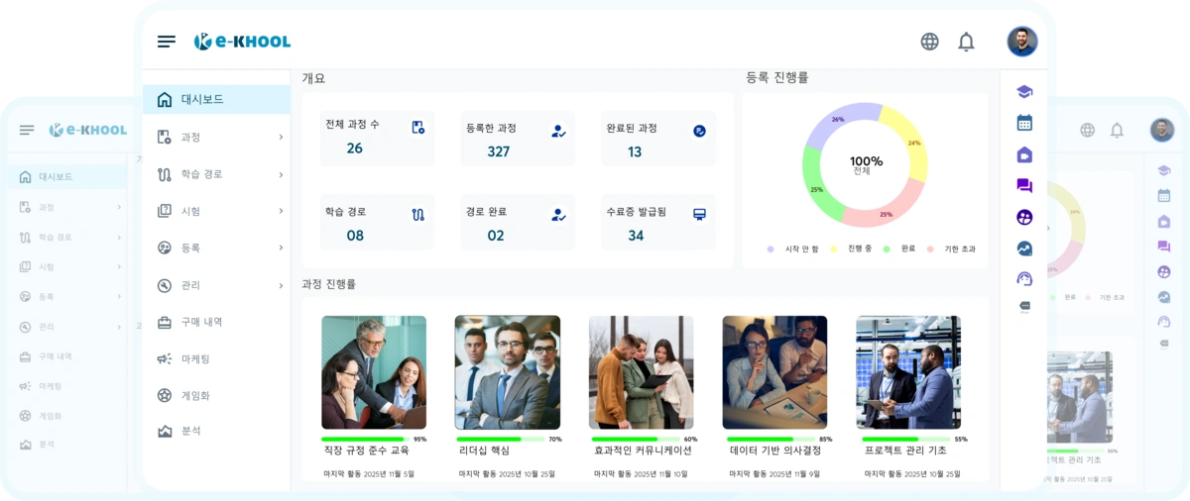The width and height of the screenshot is (1190, 501).
Task: Open the globe language selector icon
Action: (929, 42)
